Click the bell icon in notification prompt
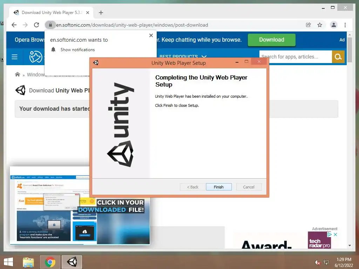The height and width of the screenshot is (269, 359). tap(53, 49)
